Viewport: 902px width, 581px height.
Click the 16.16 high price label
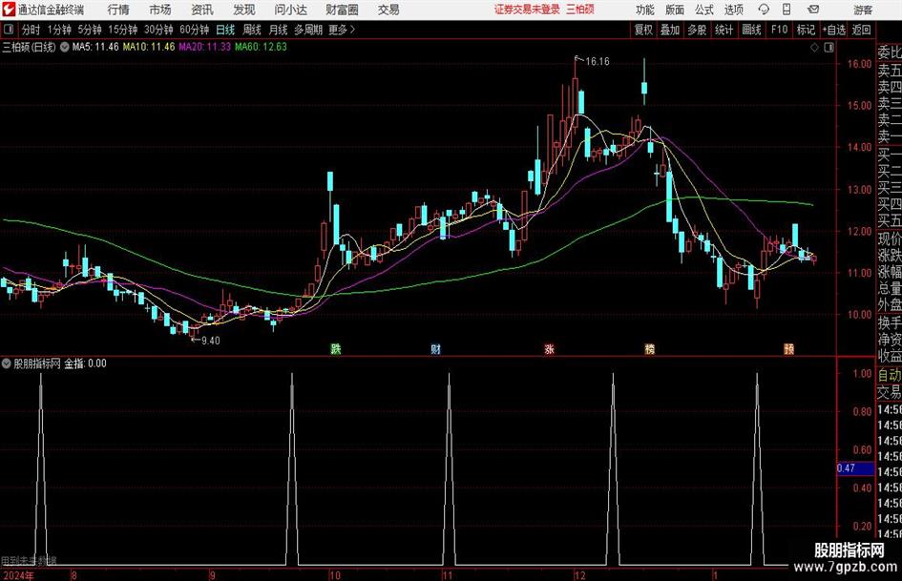[x=598, y=62]
